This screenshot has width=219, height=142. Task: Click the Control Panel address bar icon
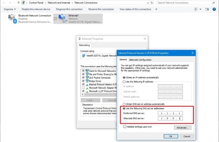pos(23,3)
